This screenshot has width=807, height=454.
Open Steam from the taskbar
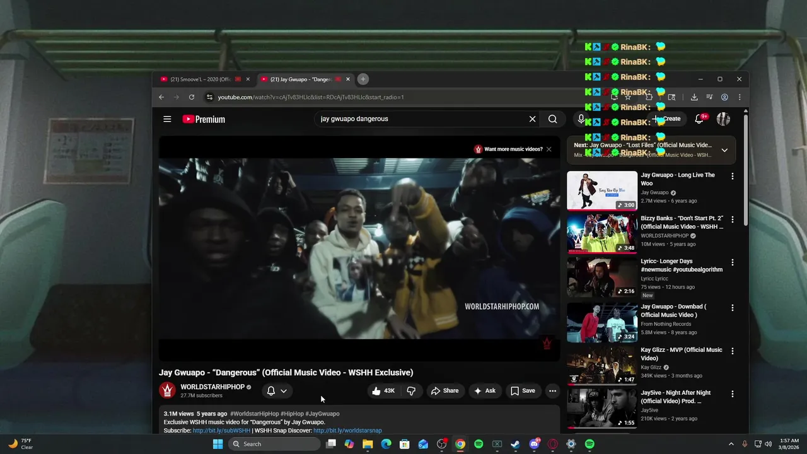(x=515, y=444)
